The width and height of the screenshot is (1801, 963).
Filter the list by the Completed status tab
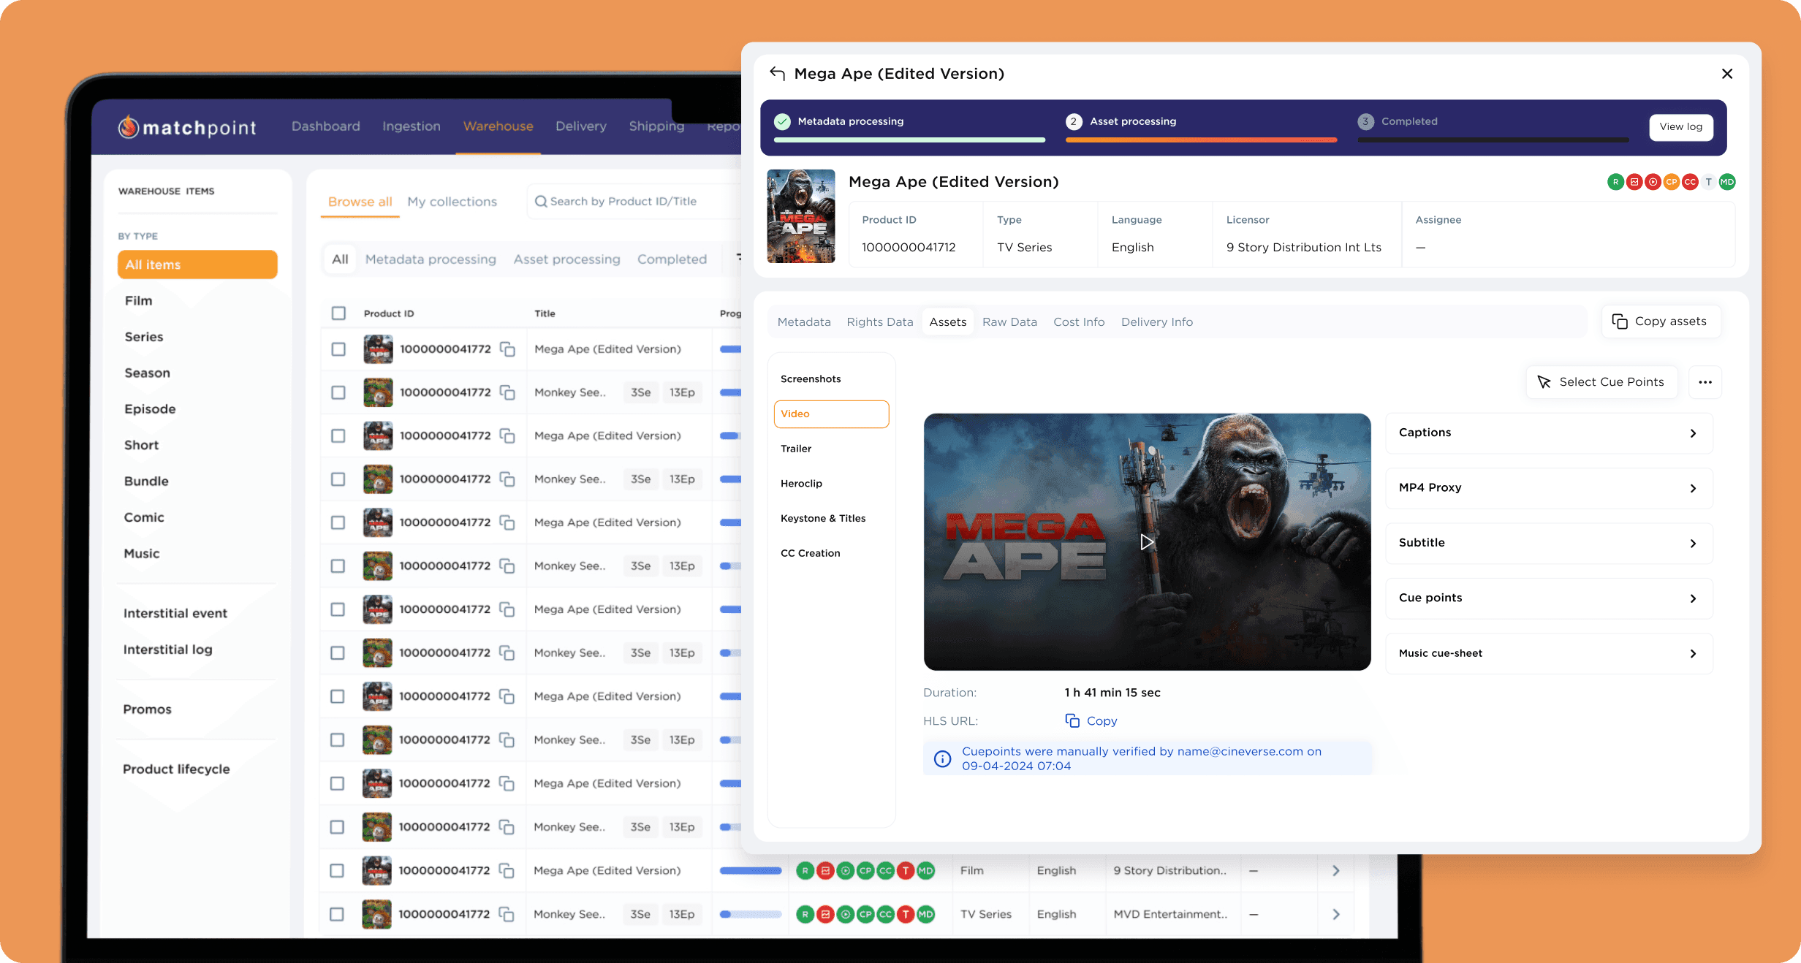tap(672, 259)
